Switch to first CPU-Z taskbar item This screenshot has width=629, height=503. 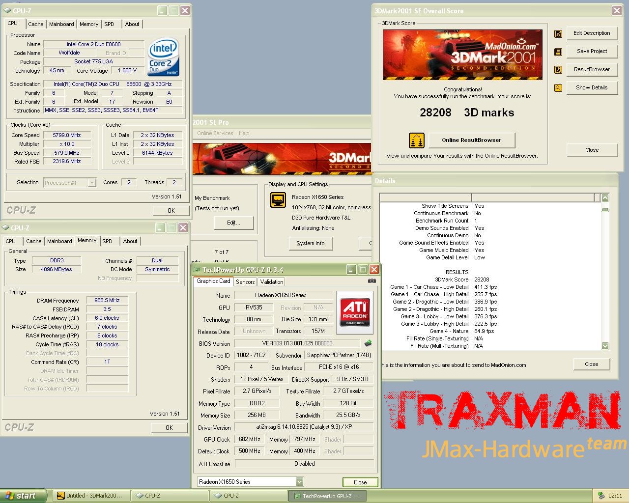(x=170, y=496)
